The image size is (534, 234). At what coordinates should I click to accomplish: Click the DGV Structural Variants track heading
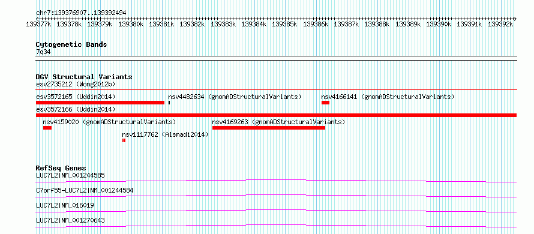pyautogui.click(x=84, y=77)
